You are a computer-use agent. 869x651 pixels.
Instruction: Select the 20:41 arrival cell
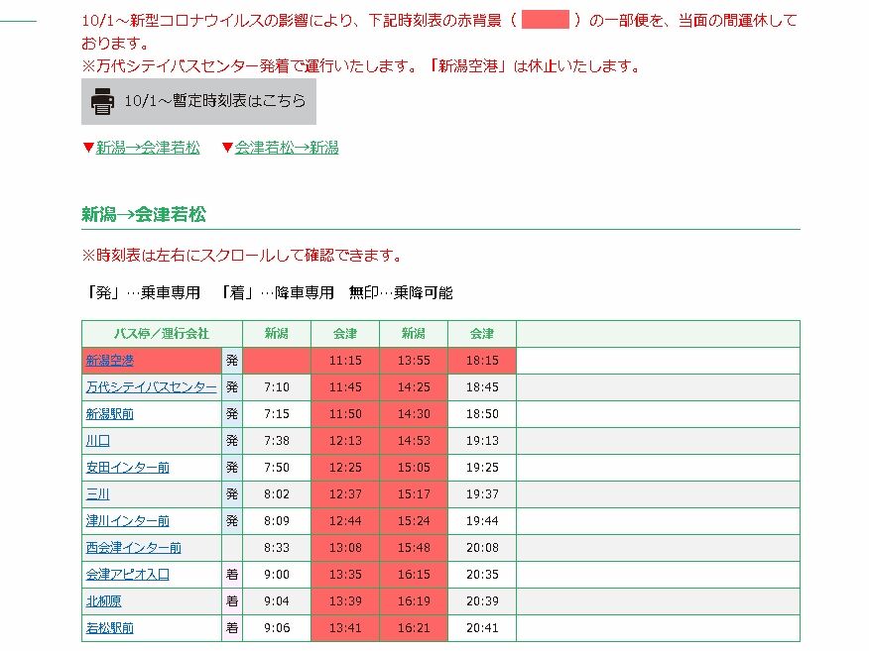tap(482, 628)
